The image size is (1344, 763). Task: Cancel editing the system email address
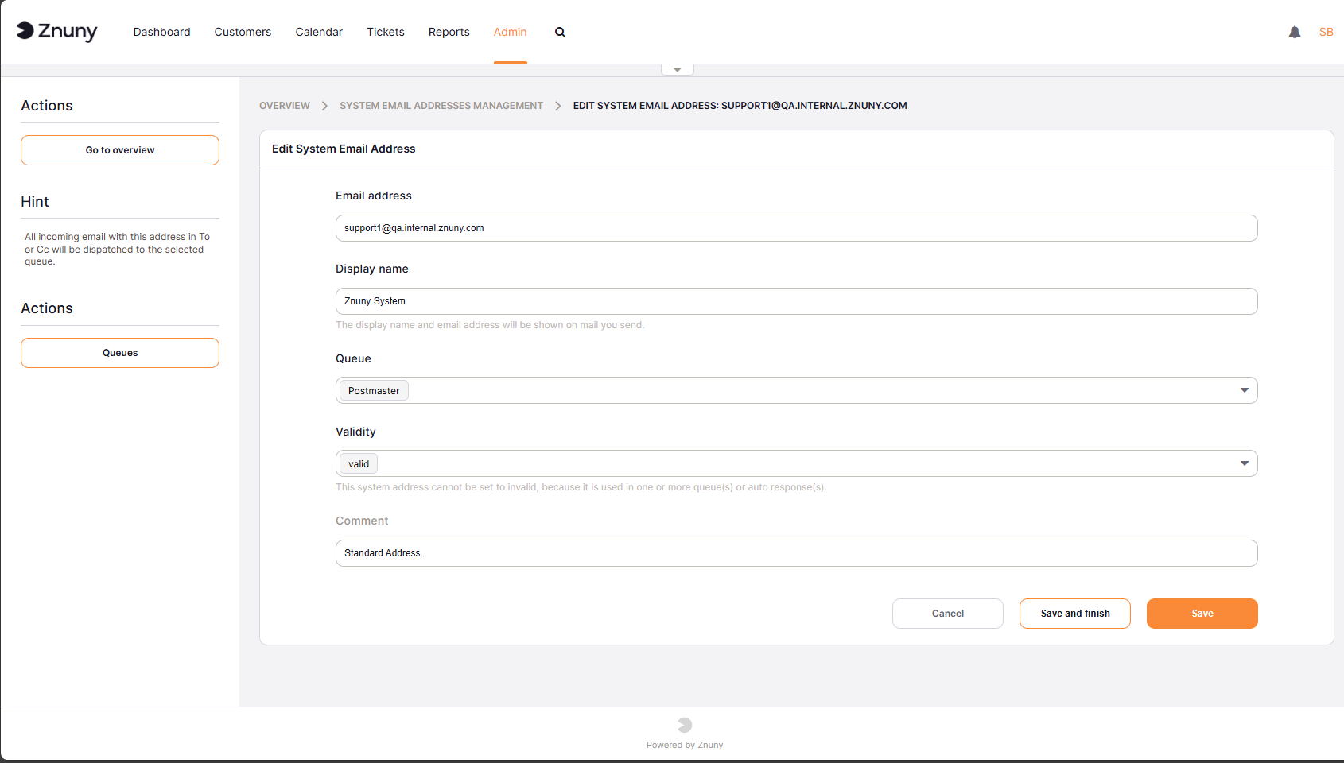[x=947, y=613]
